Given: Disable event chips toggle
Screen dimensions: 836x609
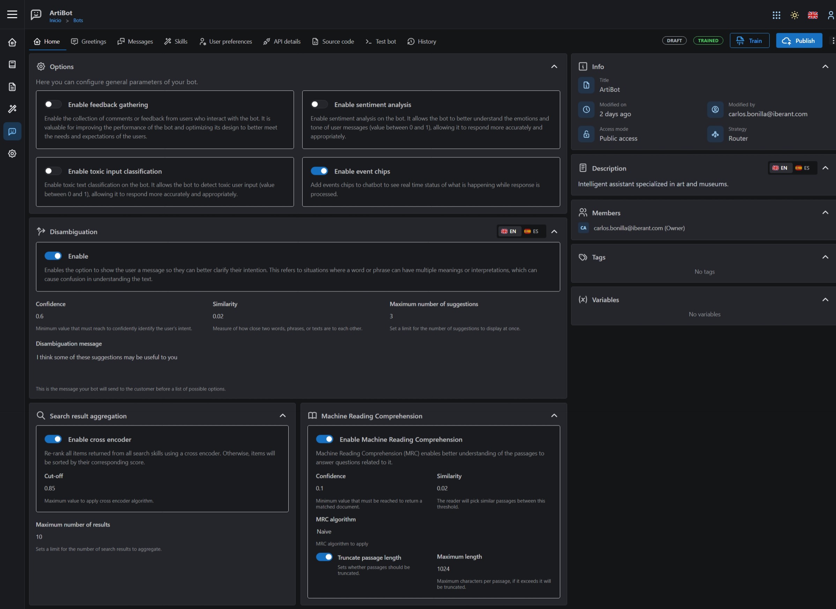Looking at the screenshot, I should pyautogui.click(x=319, y=171).
